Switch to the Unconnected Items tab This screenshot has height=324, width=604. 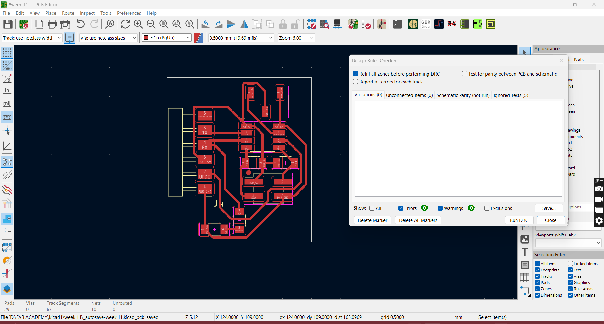point(409,95)
